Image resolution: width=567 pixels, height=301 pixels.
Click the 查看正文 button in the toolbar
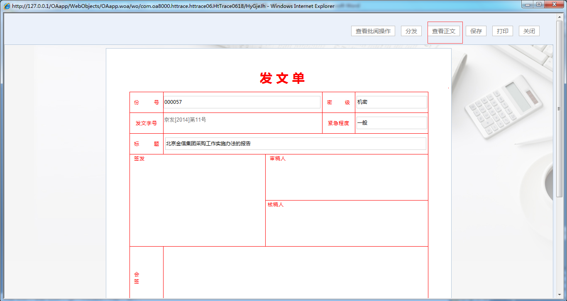444,31
